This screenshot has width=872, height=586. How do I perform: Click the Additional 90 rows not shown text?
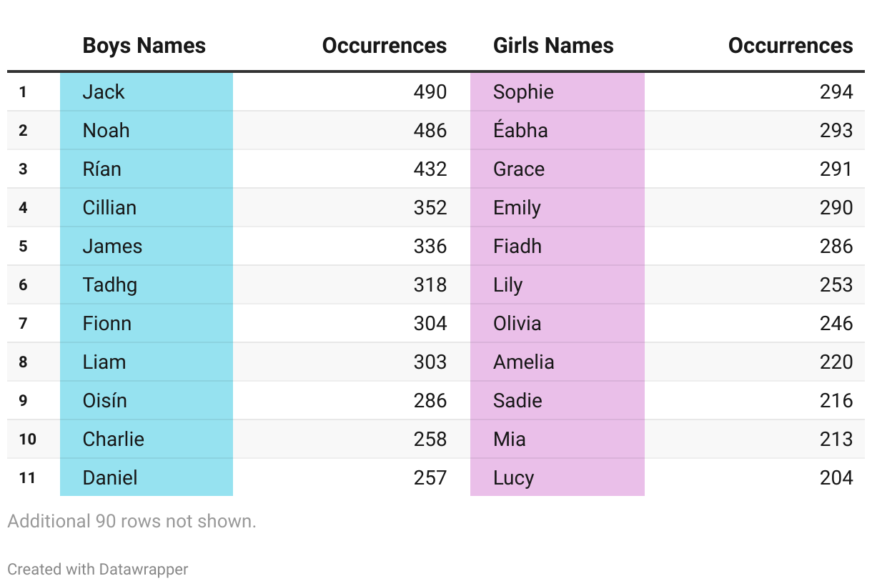132,521
